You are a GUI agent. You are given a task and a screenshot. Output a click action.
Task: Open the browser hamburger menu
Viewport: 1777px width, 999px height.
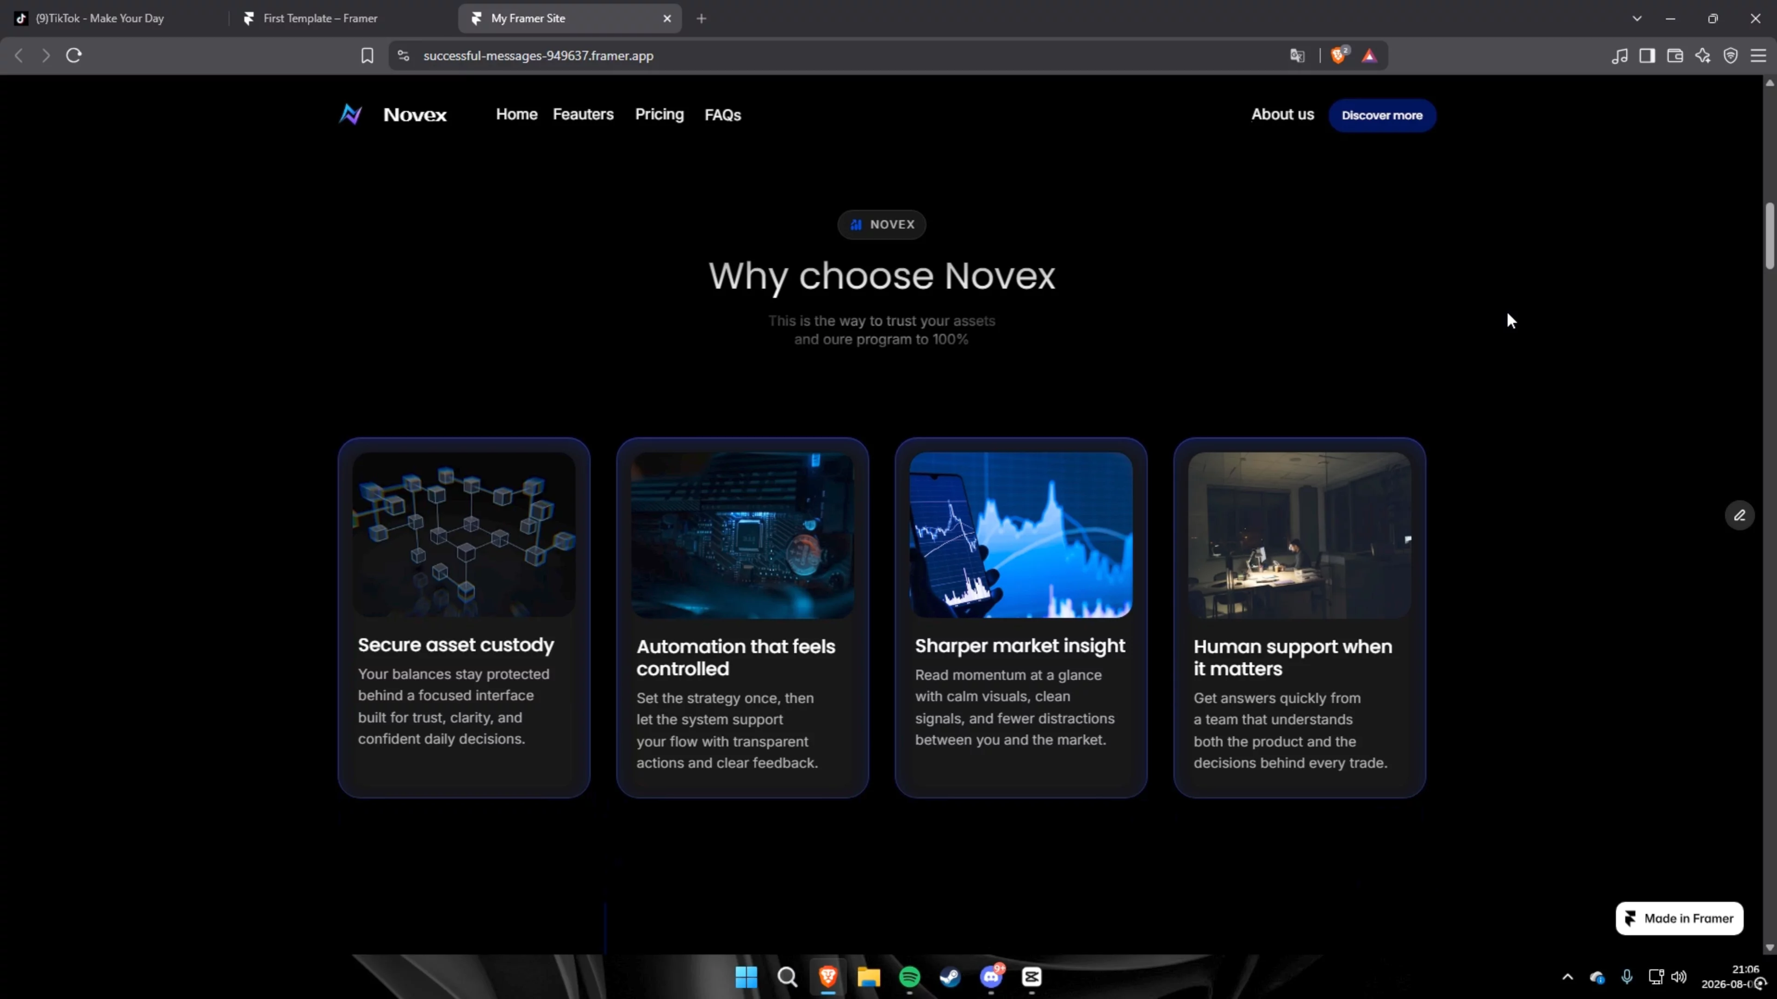click(1758, 56)
